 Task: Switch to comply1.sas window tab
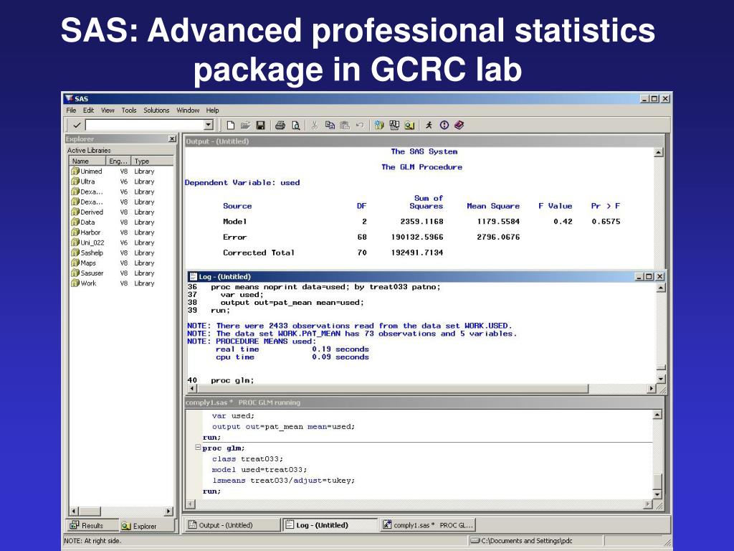pos(428,525)
